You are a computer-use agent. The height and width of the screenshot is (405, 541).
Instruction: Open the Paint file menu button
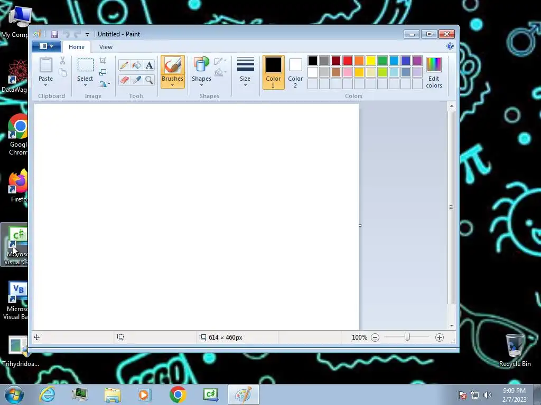click(x=46, y=46)
